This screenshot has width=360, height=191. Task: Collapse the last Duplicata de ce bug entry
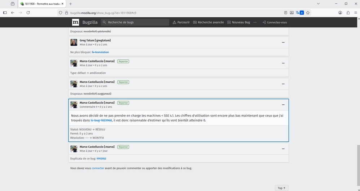283,149
